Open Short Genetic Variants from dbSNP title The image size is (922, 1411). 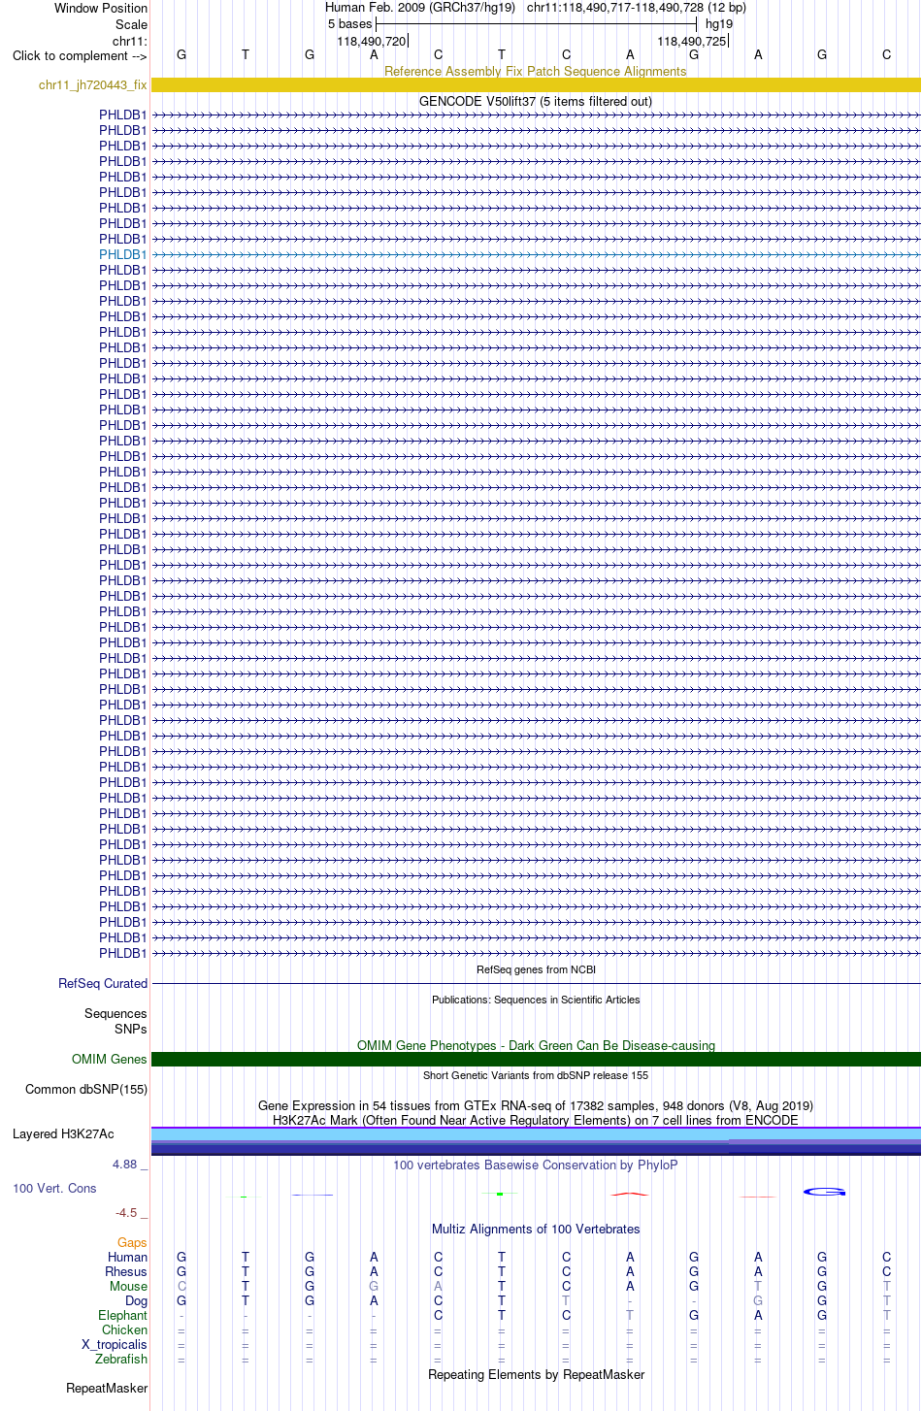coord(536,1075)
